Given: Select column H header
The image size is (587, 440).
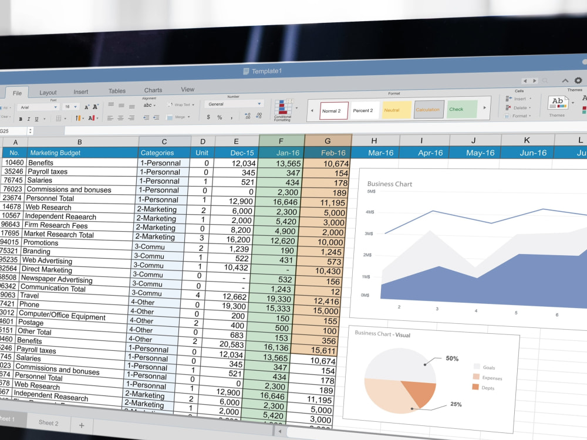Looking at the screenshot, I should [x=376, y=141].
